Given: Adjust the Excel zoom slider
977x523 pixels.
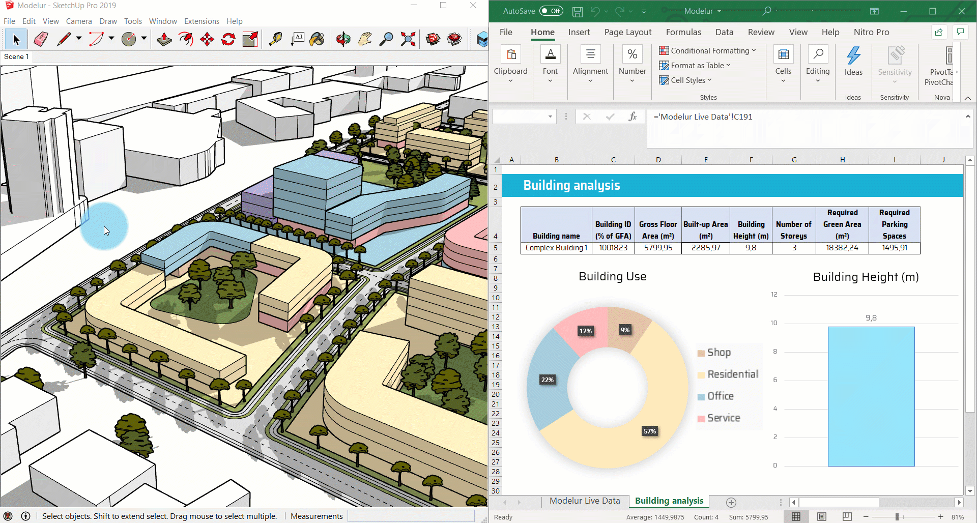Looking at the screenshot, I should click(x=897, y=516).
